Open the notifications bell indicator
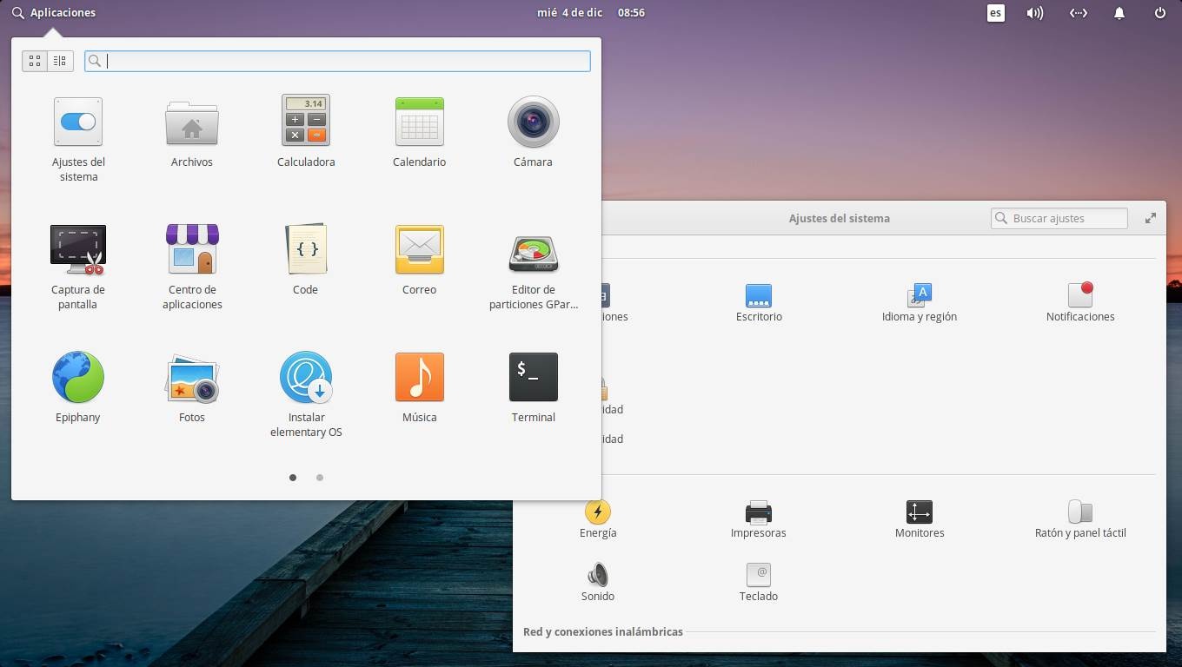Viewport: 1182px width, 667px height. tap(1119, 13)
